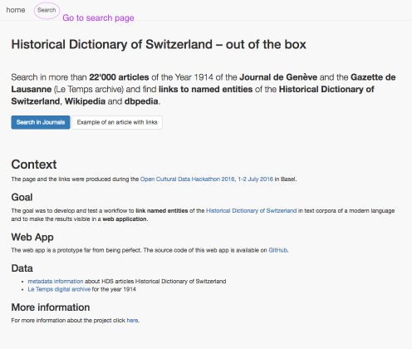Go to the home nav item

click(x=16, y=10)
